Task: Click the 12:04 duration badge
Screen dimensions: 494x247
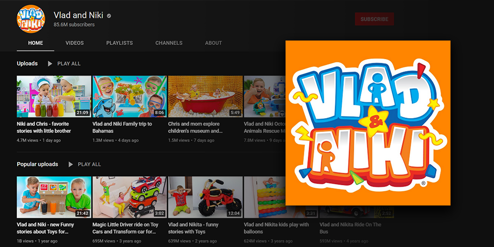Action: 234,213
